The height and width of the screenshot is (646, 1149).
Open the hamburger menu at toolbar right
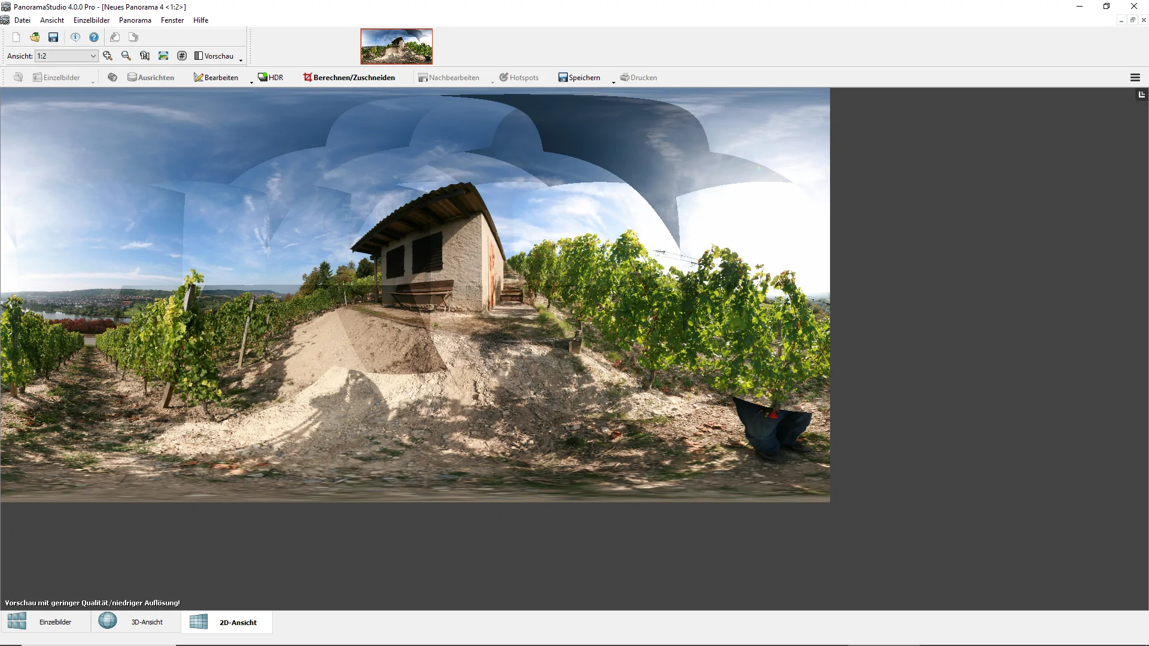1135,77
